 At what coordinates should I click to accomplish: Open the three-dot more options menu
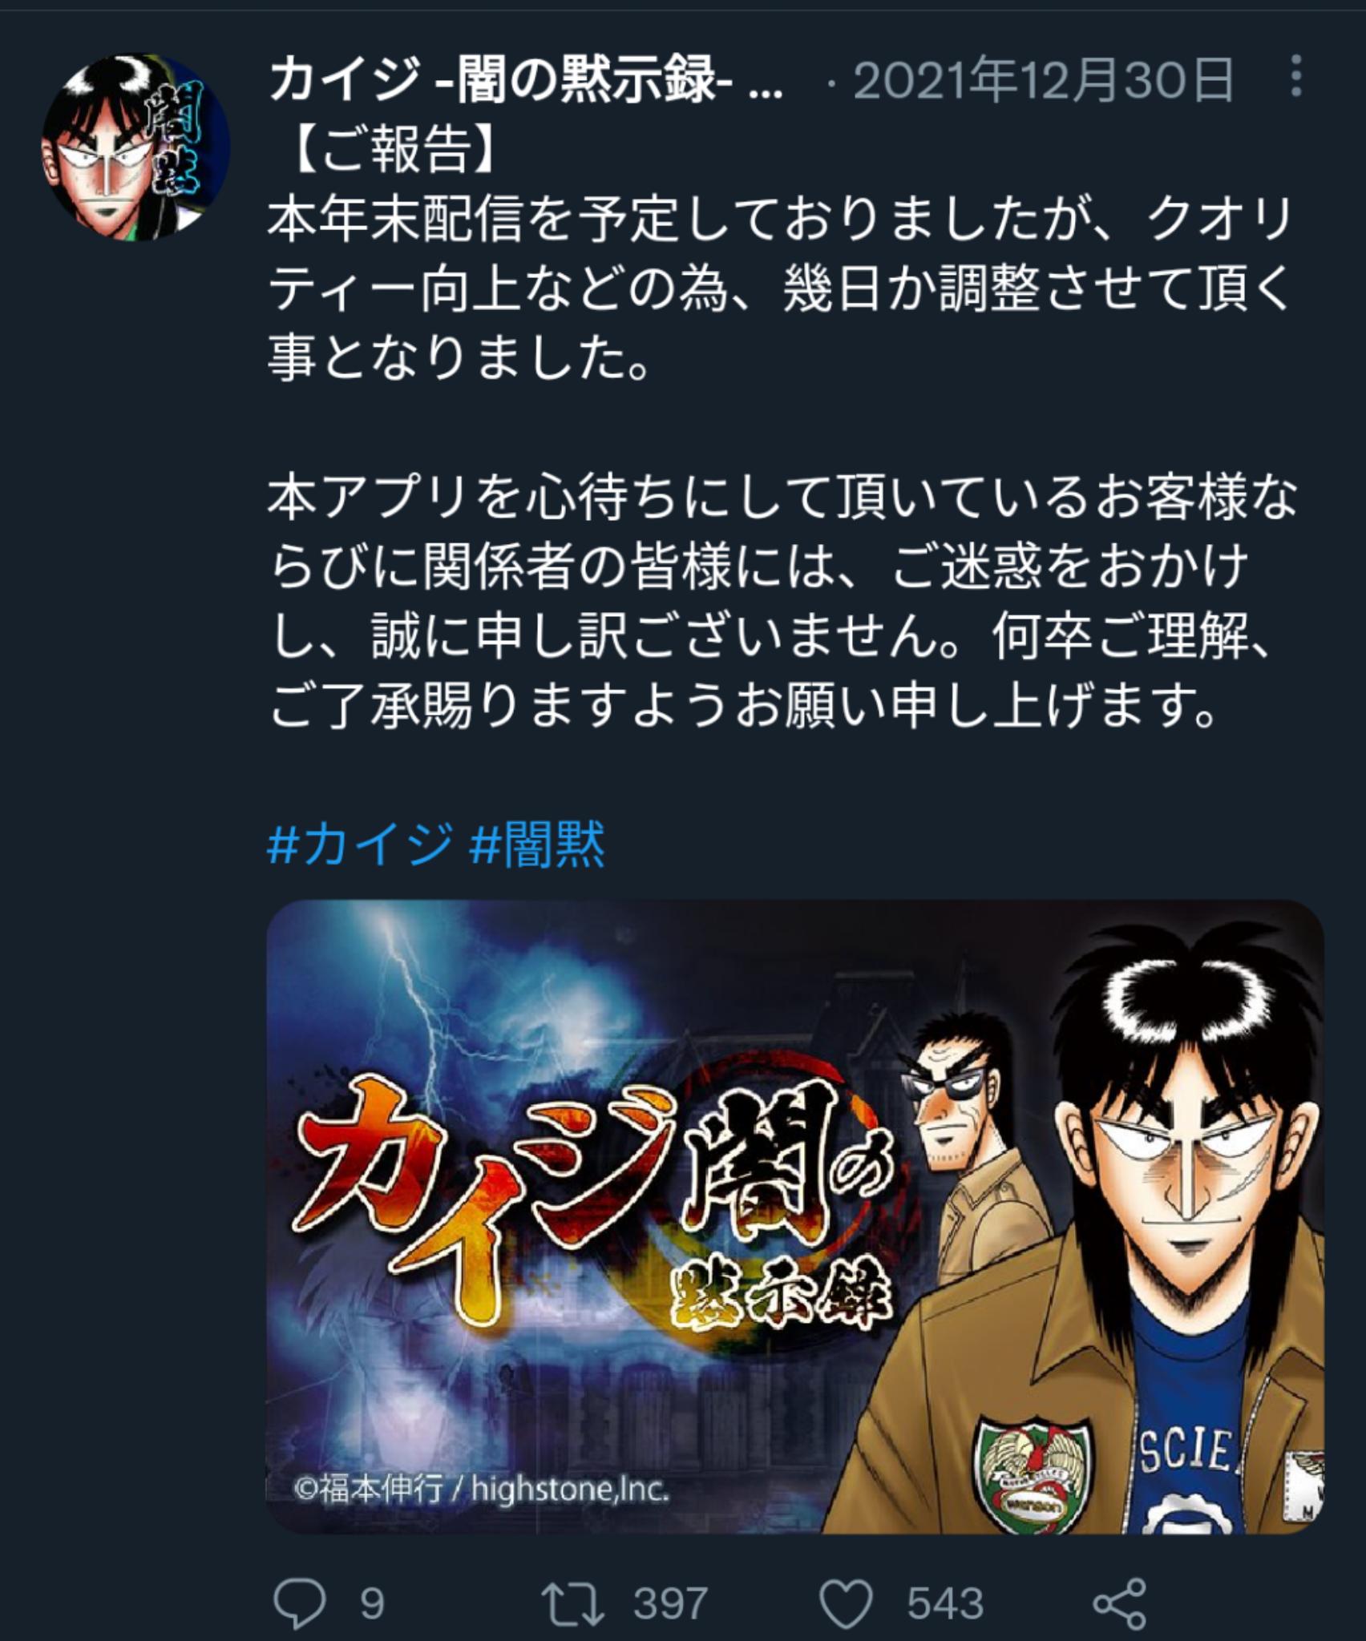1296,78
